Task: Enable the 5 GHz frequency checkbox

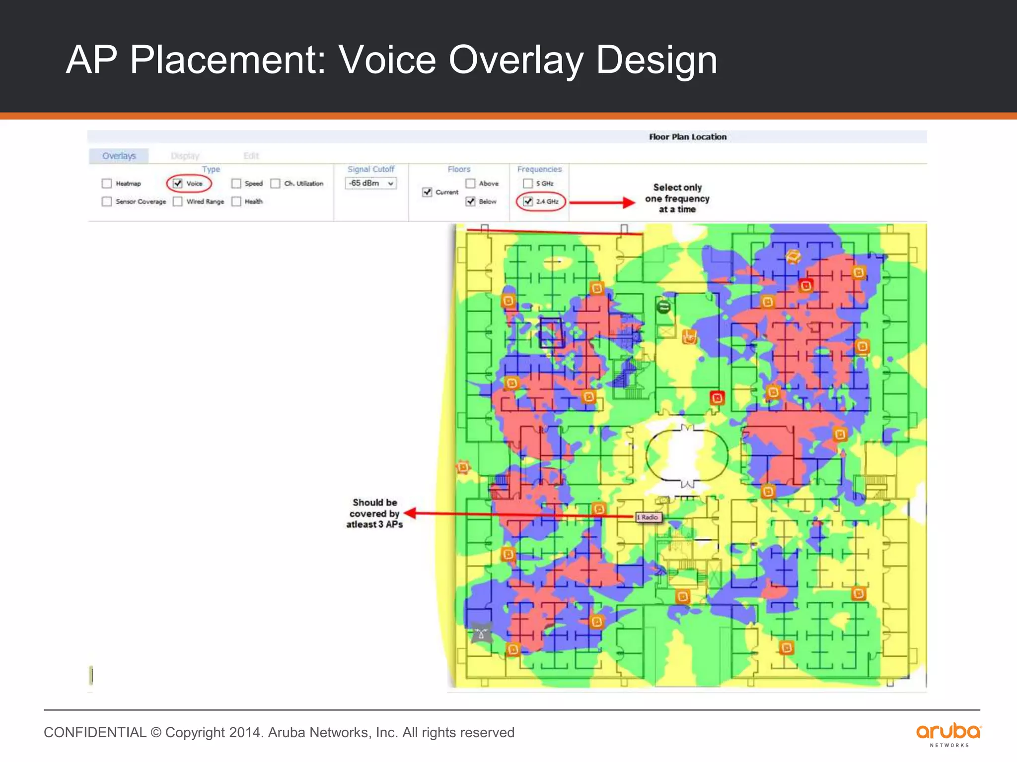Action: [528, 184]
